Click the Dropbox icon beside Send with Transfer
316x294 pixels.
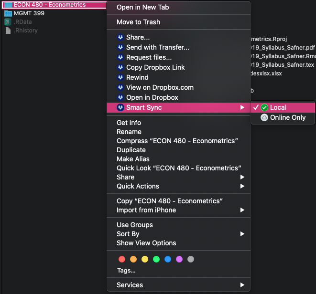[120, 47]
